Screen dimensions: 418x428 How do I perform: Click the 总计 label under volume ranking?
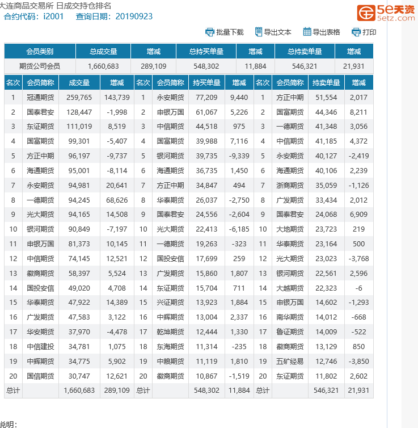pyautogui.click(x=13, y=391)
